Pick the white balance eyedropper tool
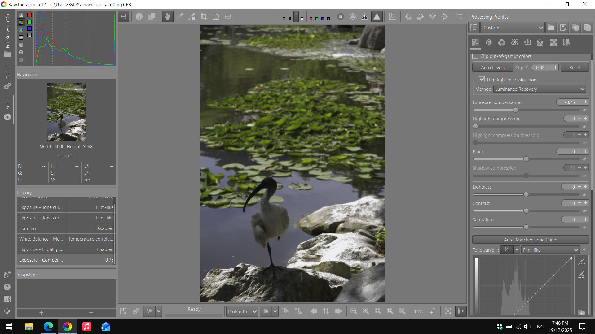 [180, 17]
